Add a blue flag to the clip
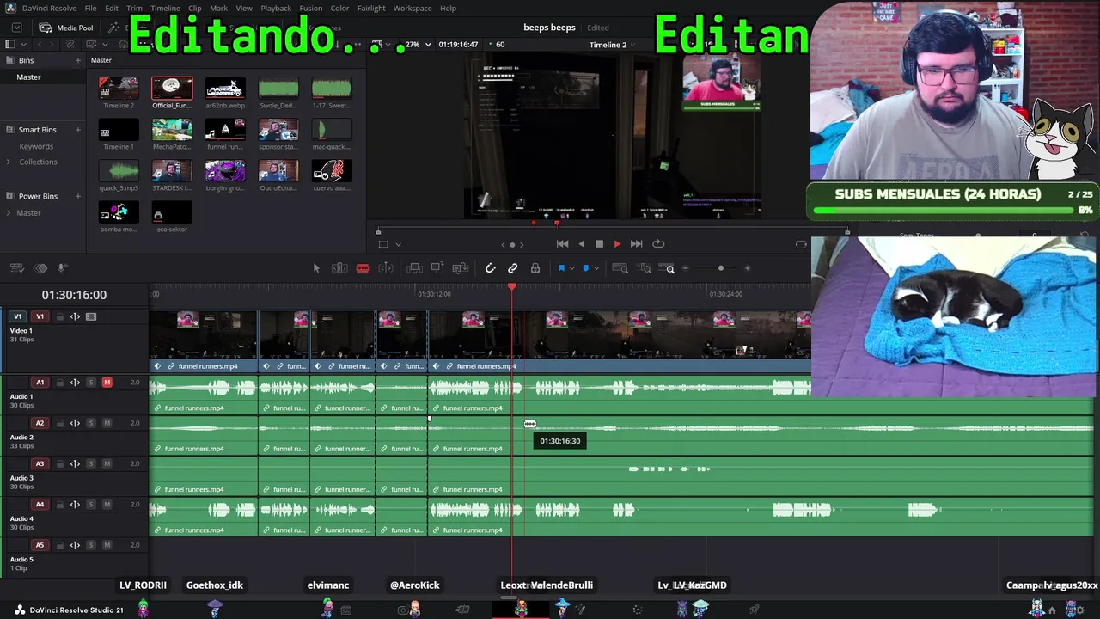The height and width of the screenshot is (619, 1100). 561,268
